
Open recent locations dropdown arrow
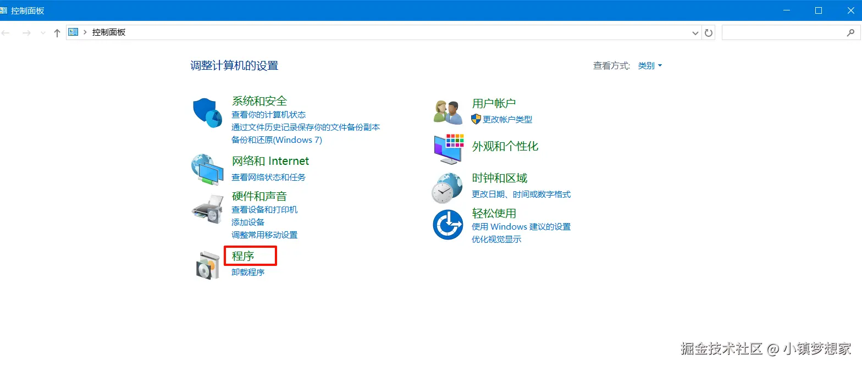pyautogui.click(x=43, y=33)
